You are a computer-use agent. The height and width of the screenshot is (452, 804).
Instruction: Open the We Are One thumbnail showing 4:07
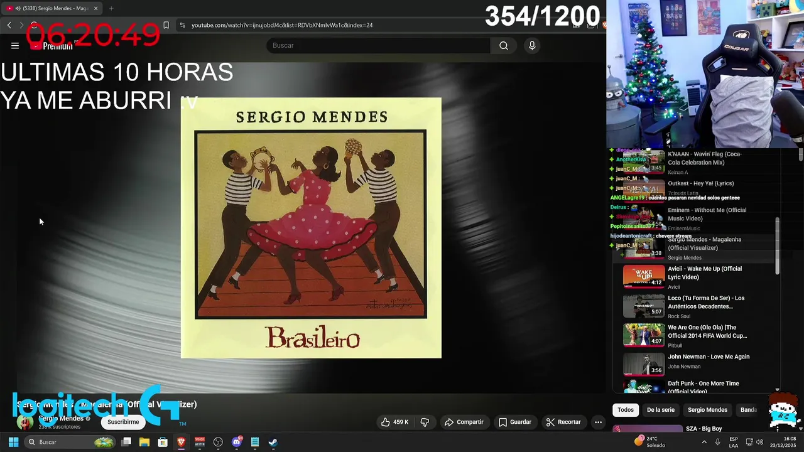(644, 335)
